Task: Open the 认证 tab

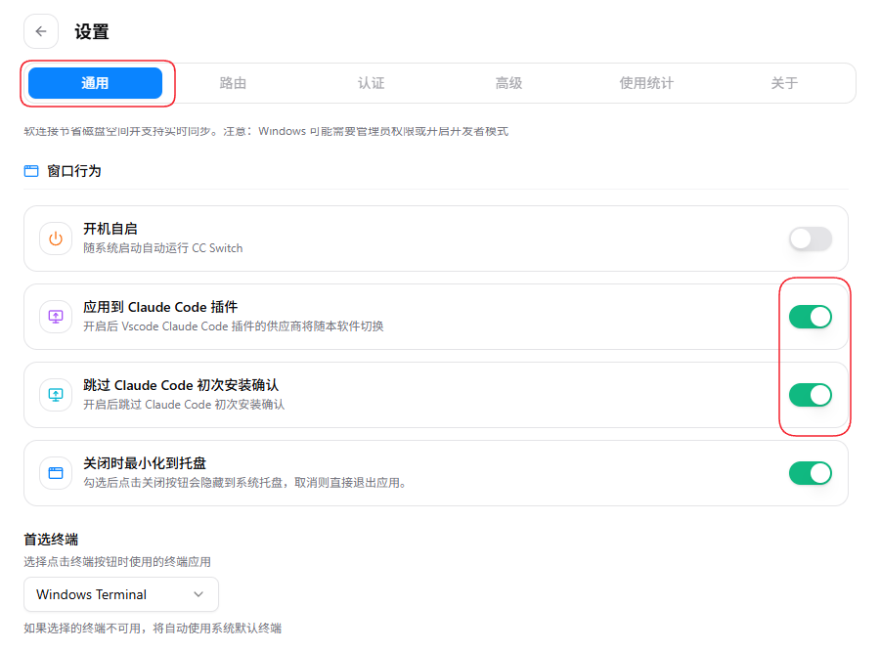Action: pos(371,83)
